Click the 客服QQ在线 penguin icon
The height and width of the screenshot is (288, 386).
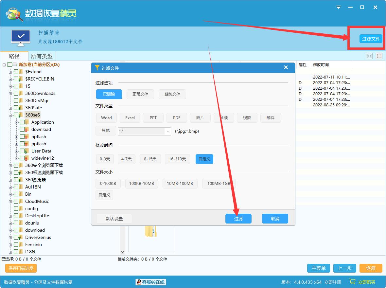(139, 282)
